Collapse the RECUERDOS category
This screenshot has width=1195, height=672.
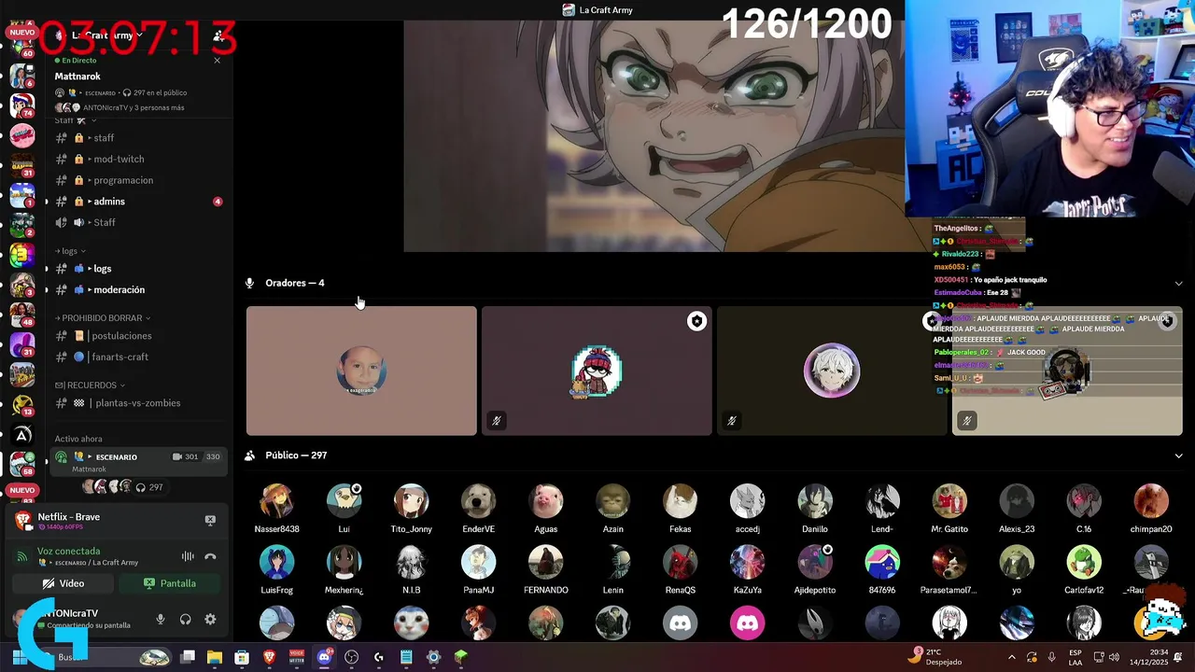[90, 385]
